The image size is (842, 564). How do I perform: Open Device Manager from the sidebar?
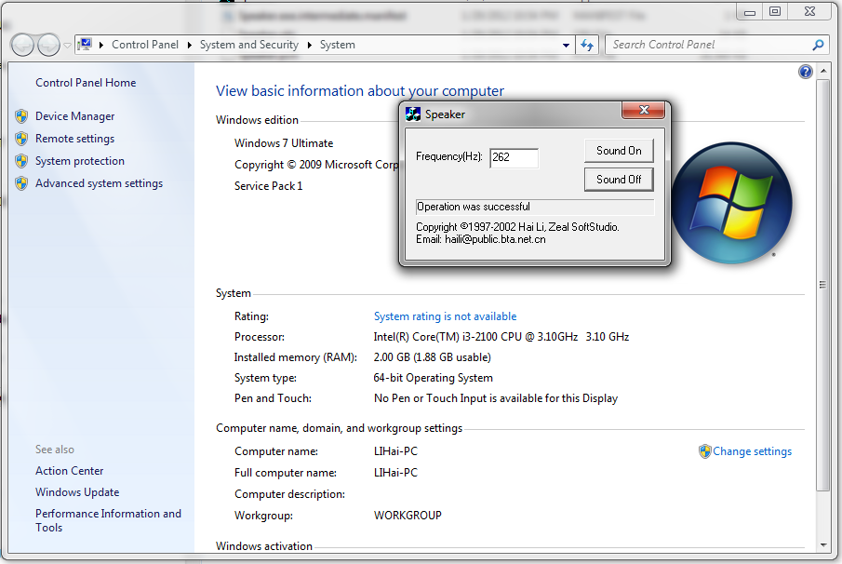tap(75, 116)
